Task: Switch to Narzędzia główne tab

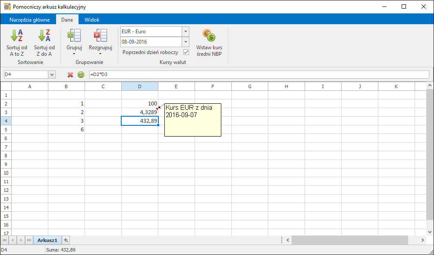Action: point(30,20)
